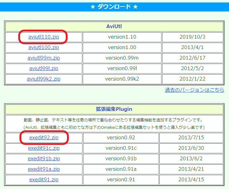Click the 拡張編集Plugin table header
This screenshot has height=189, width=229.
pyautogui.click(x=114, y=109)
